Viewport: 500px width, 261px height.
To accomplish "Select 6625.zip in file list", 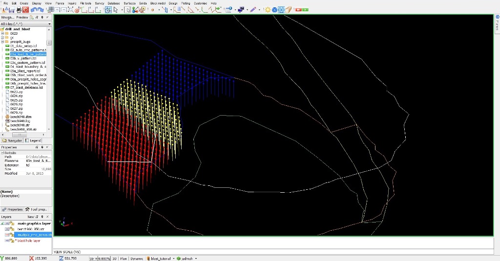I will tap(16, 100).
